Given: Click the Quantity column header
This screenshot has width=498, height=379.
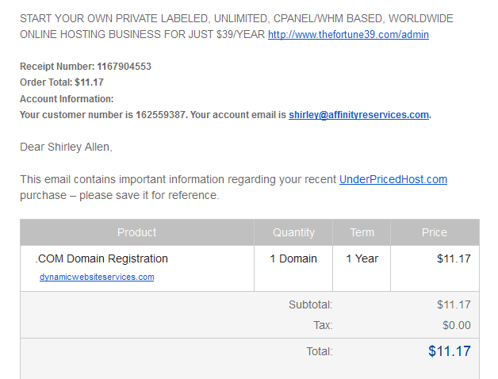Looking at the screenshot, I should point(293,232).
